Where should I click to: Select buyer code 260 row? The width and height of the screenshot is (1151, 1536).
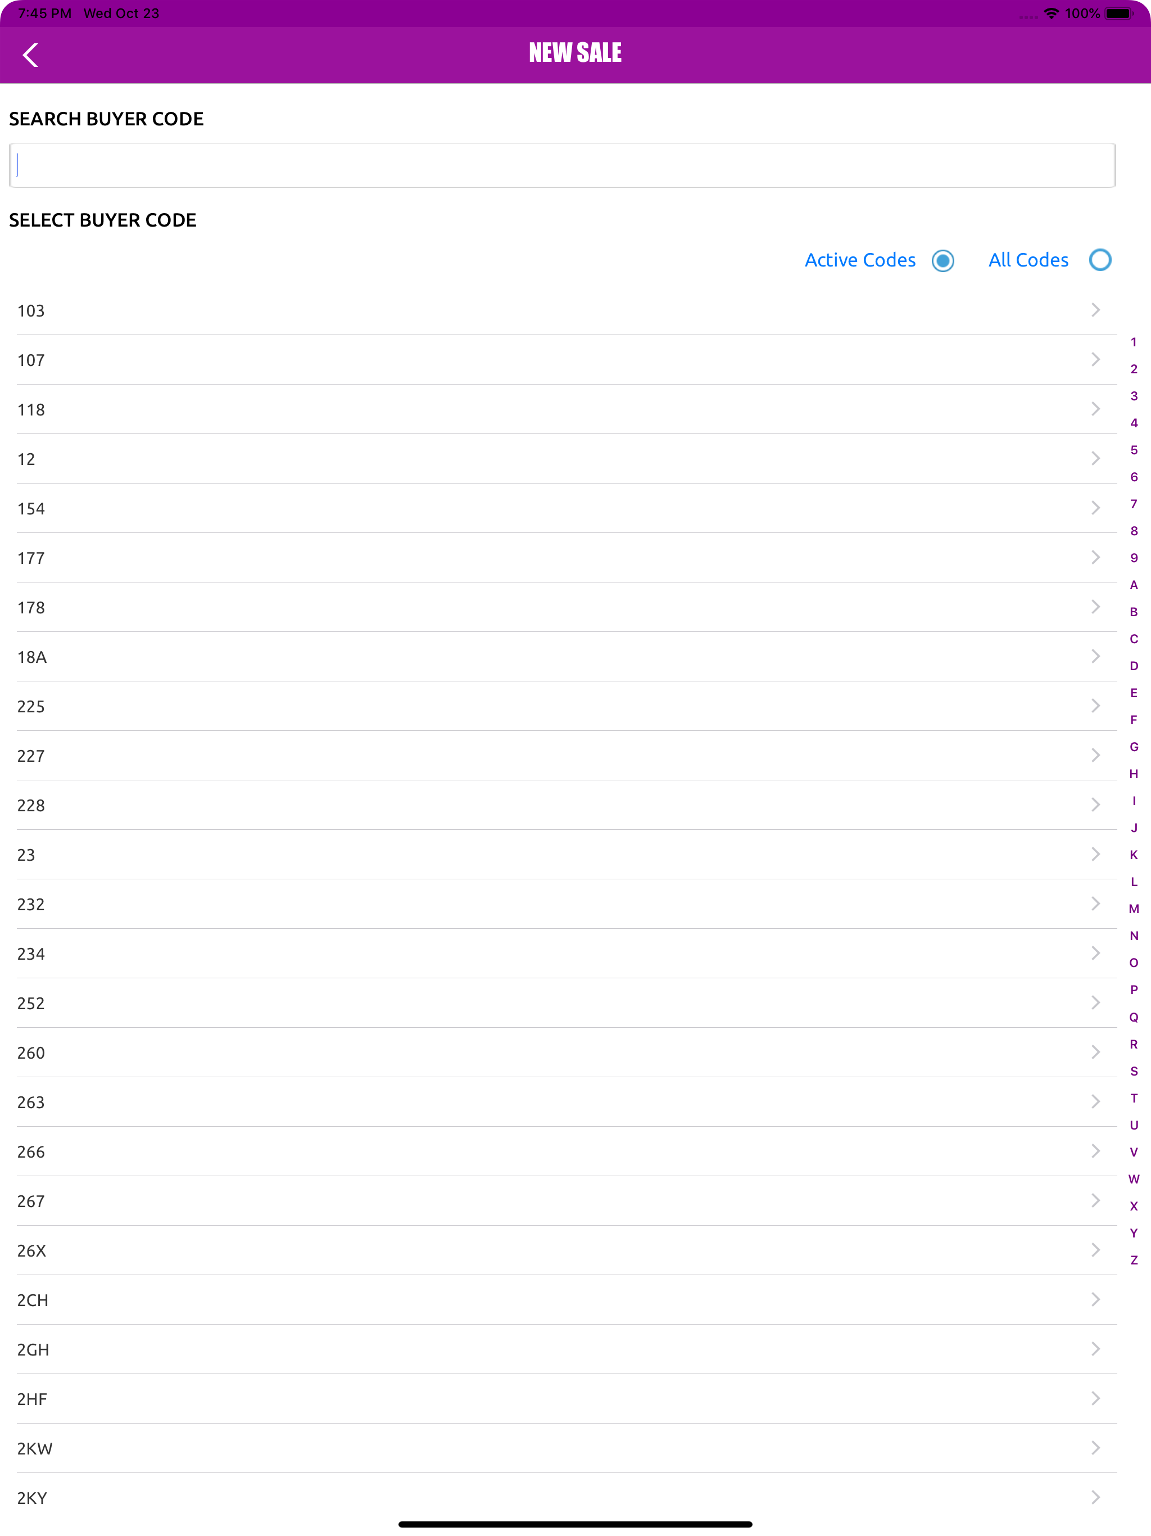[x=567, y=1052]
